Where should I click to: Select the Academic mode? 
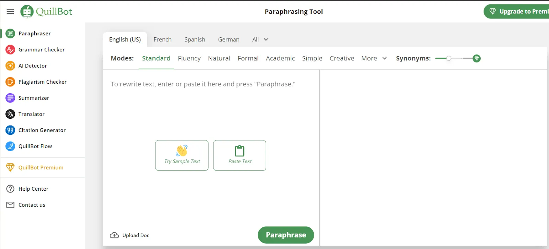pyautogui.click(x=280, y=59)
